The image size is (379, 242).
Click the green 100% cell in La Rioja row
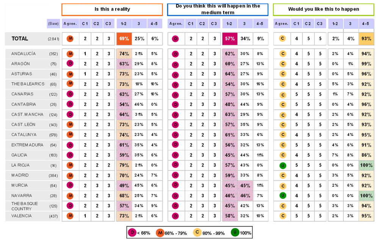pos(366,165)
